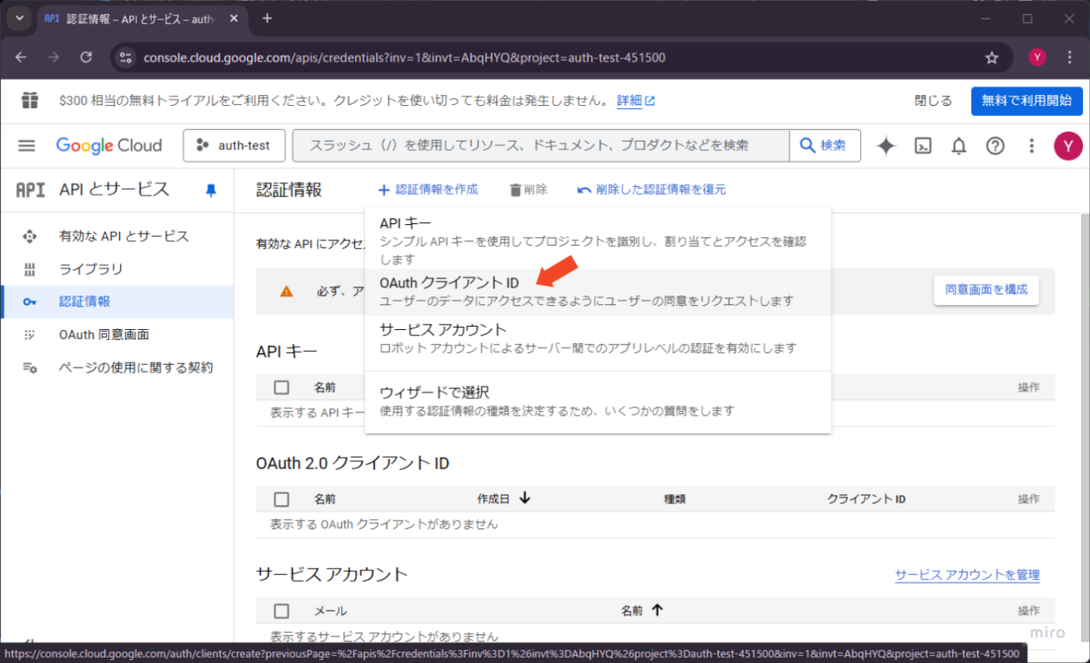Screen dimensions: 1090x663
Task: Open the 詳細 link in banner
Action: [635, 100]
